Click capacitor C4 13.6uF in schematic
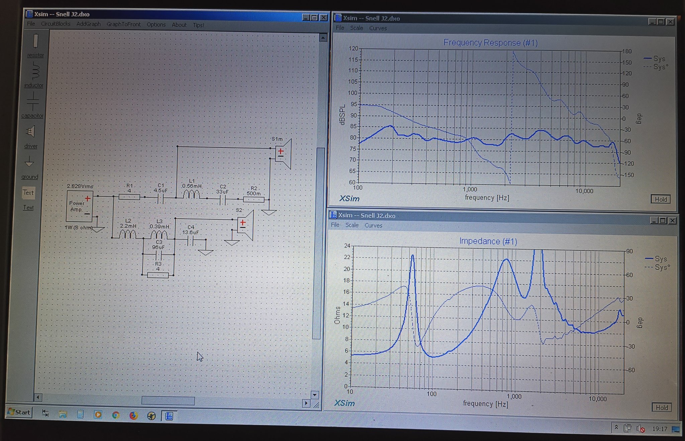Viewport: 685px width, 441px height. click(x=191, y=241)
